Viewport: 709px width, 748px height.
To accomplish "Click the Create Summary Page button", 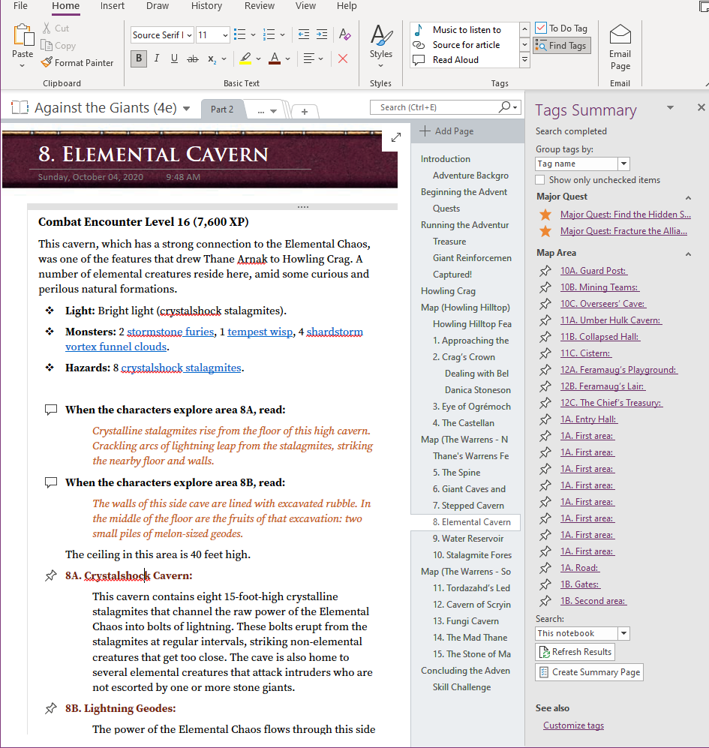I will [x=589, y=672].
